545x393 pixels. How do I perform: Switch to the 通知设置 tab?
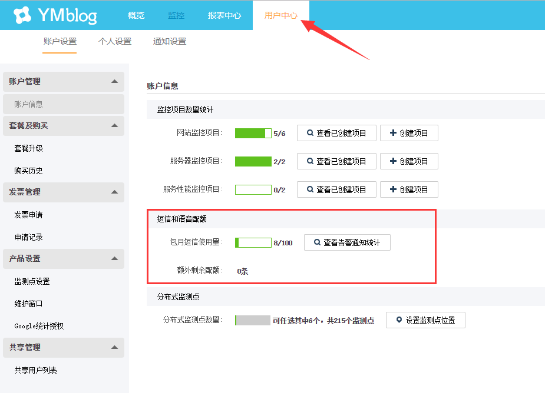tap(170, 42)
